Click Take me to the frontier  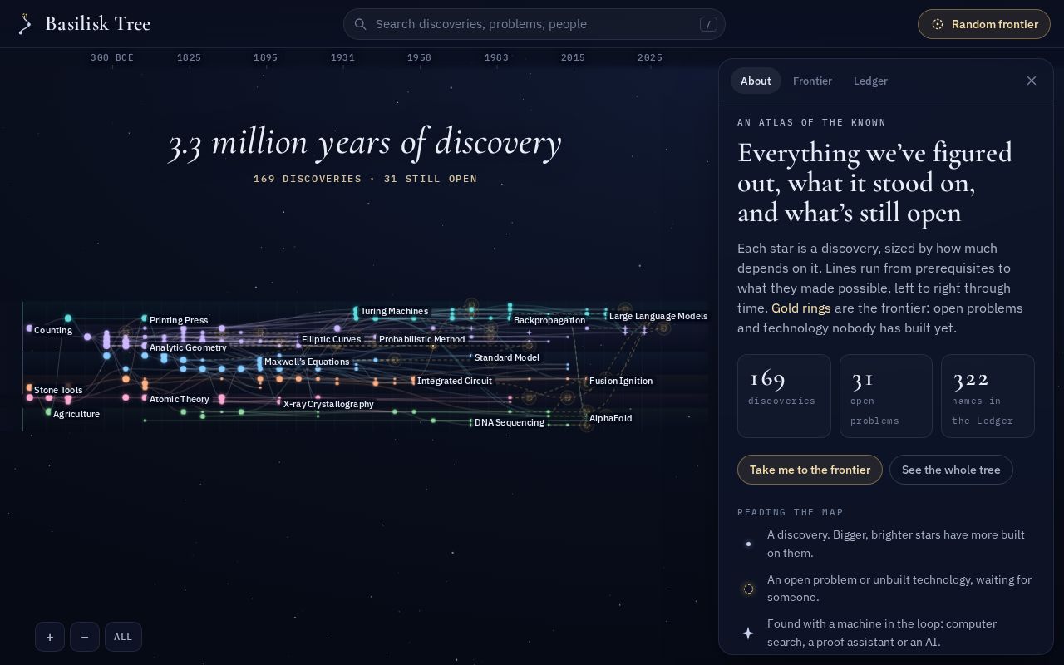[810, 470]
